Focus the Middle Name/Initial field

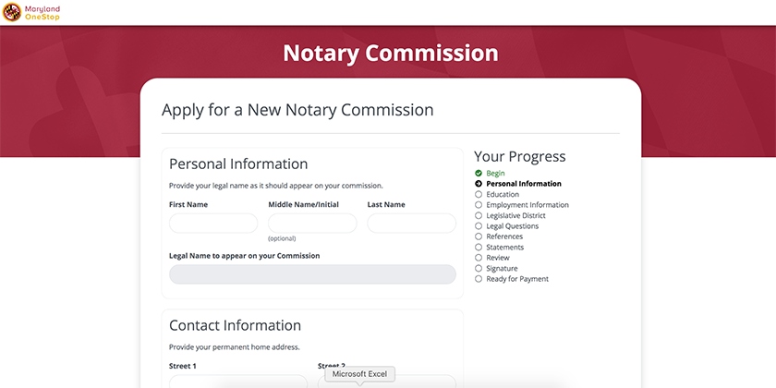coord(312,224)
